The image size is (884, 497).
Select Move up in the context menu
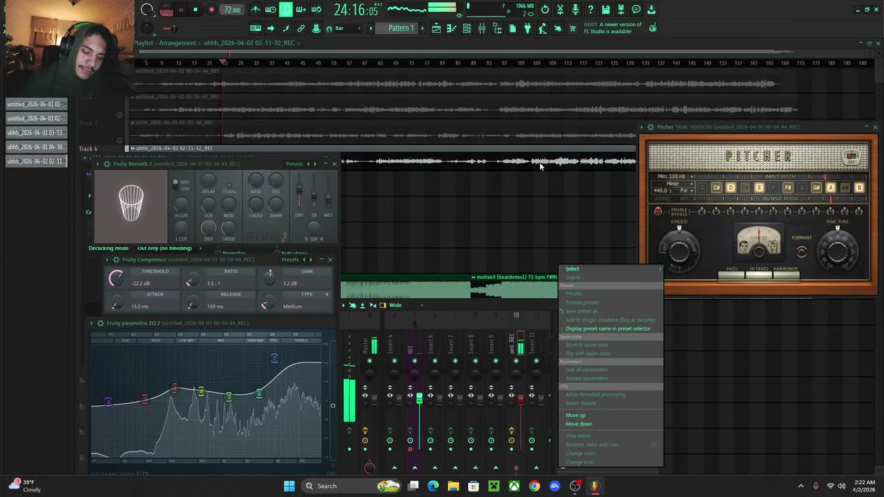click(x=575, y=416)
